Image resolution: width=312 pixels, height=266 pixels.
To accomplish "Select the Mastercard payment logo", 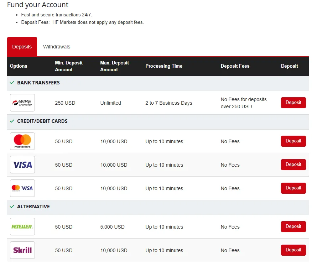I will pyautogui.click(x=22, y=141).
